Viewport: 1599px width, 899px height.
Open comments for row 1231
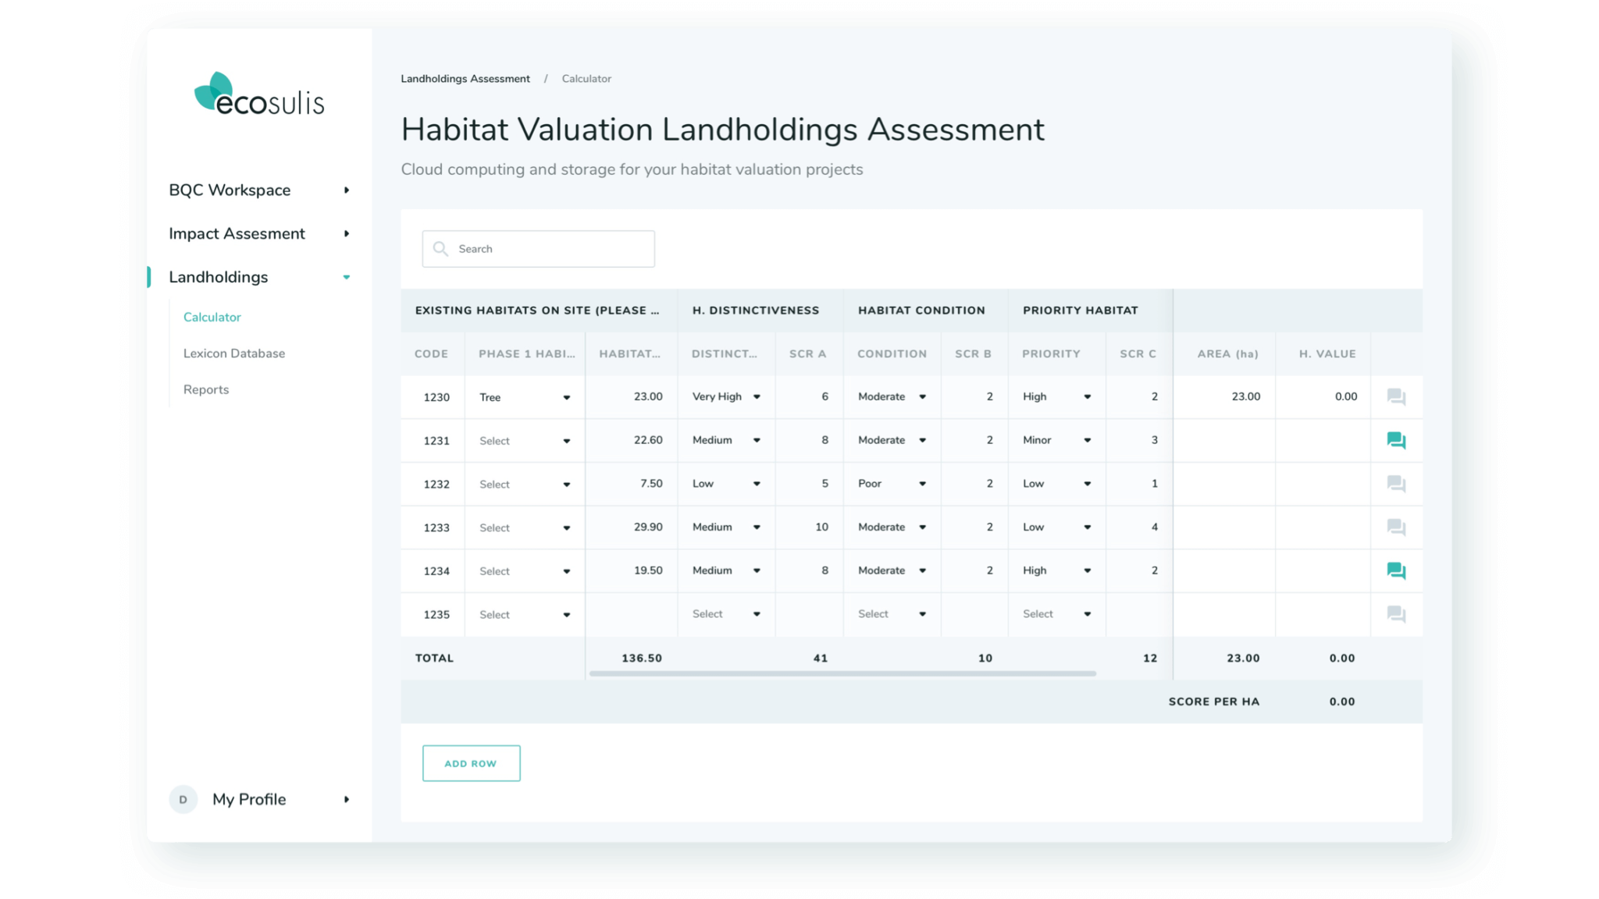click(1396, 440)
